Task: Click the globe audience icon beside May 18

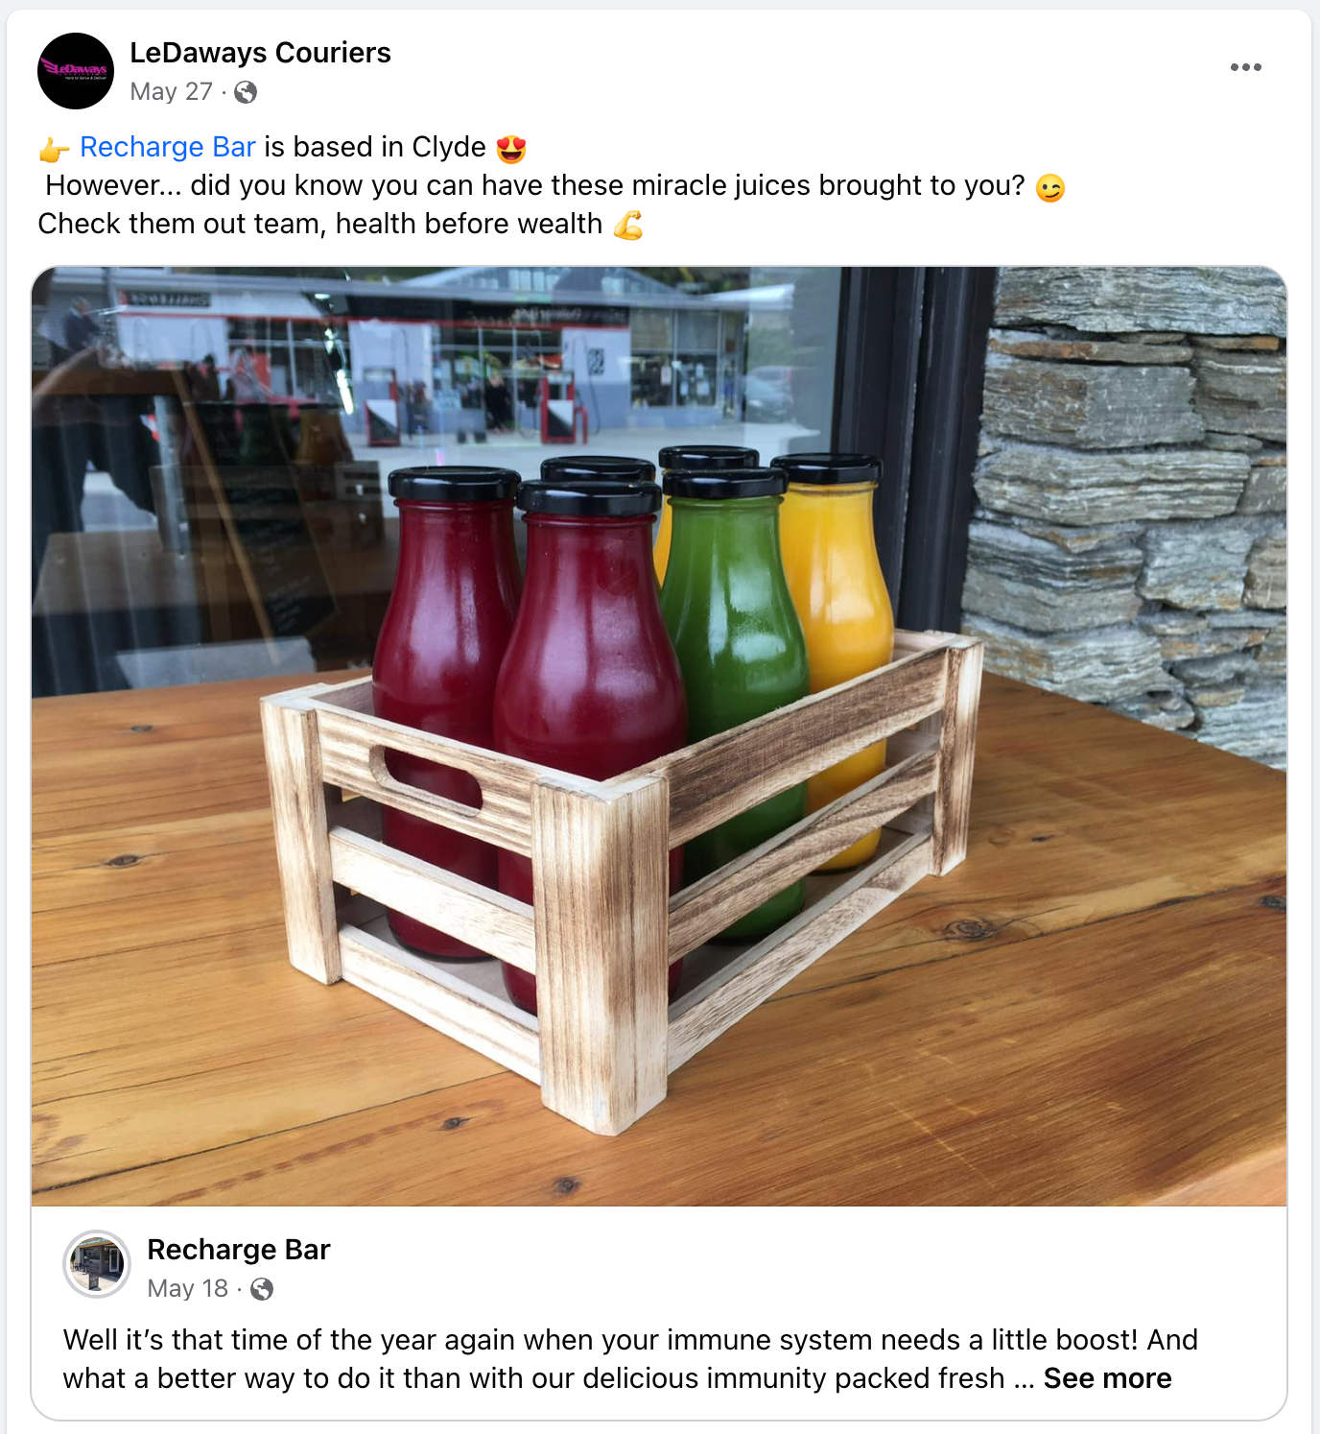Action: coord(262,1289)
